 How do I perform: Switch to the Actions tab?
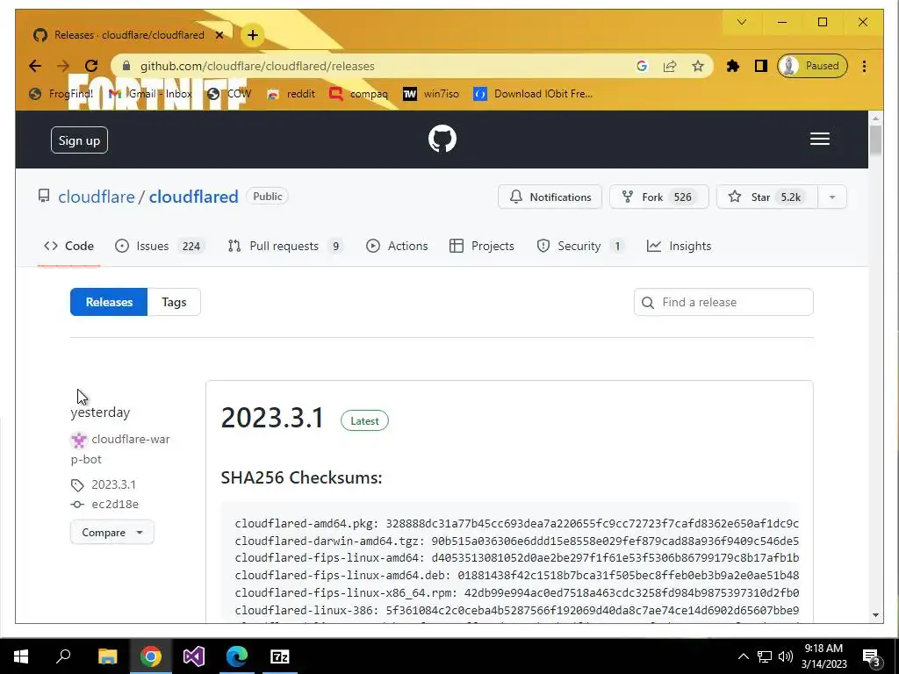coord(397,246)
